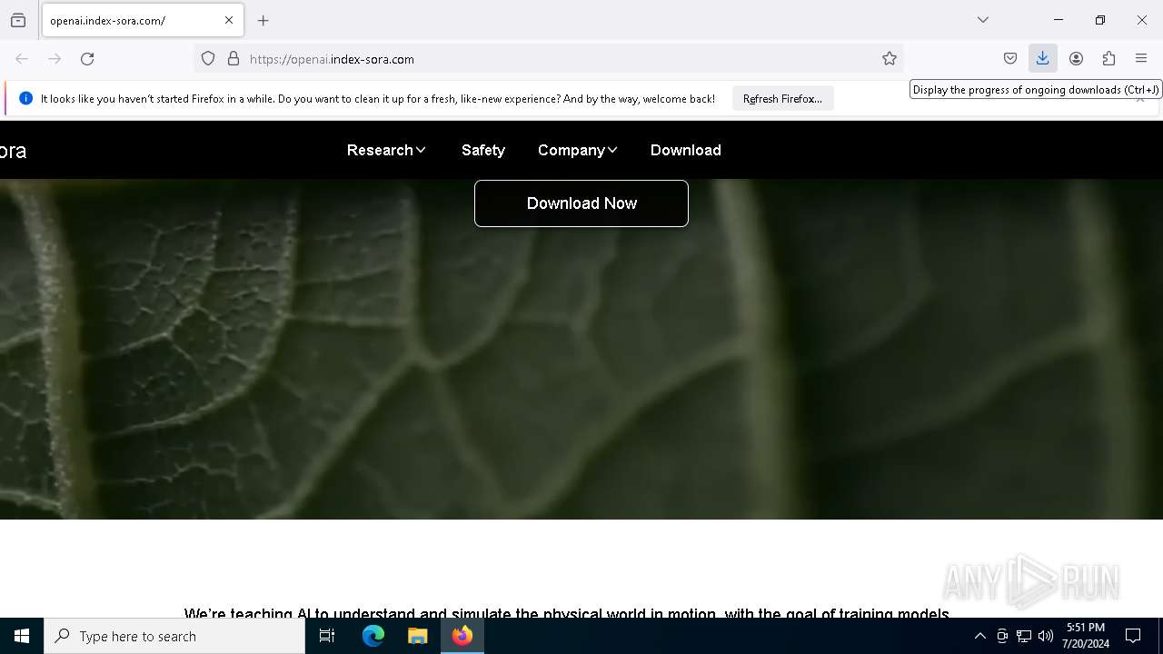This screenshot has width=1163, height=654.
Task: Open the clock showing 5:51 PM
Action: [1086, 636]
